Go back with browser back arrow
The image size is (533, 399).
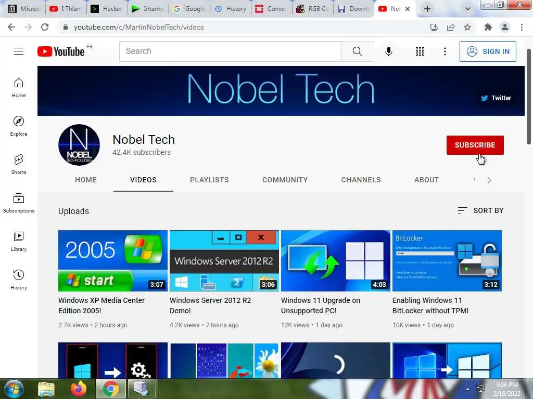click(11, 27)
